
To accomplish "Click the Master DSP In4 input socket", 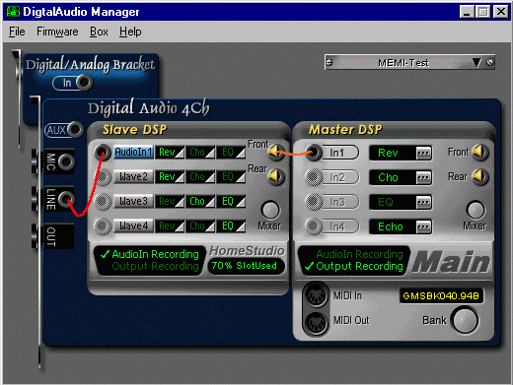I will [314, 226].
